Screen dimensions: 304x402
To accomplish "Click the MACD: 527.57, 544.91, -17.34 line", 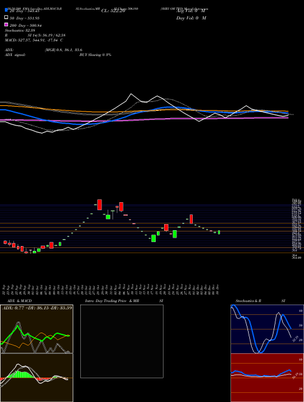I will click(34, 40).
